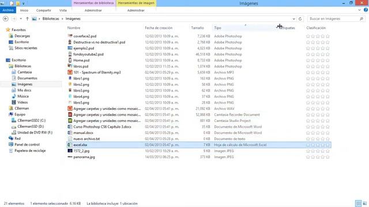Sort by the Tipo column header
This screenshot has height=207, width=369.
click(218, 28)
